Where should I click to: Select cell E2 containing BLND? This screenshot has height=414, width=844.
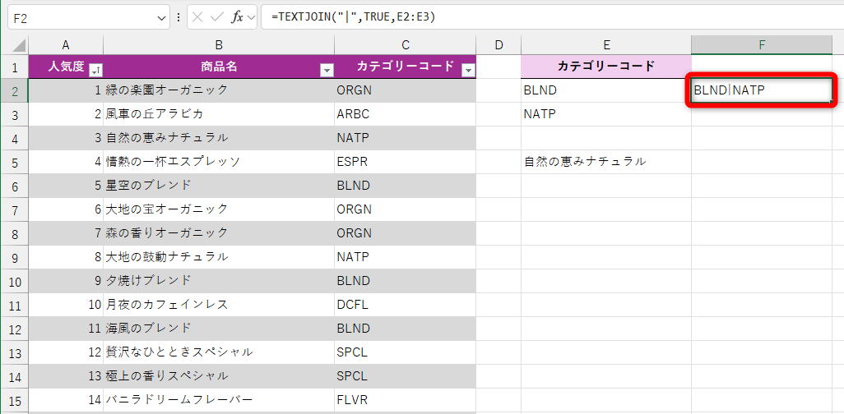(606, 90)
